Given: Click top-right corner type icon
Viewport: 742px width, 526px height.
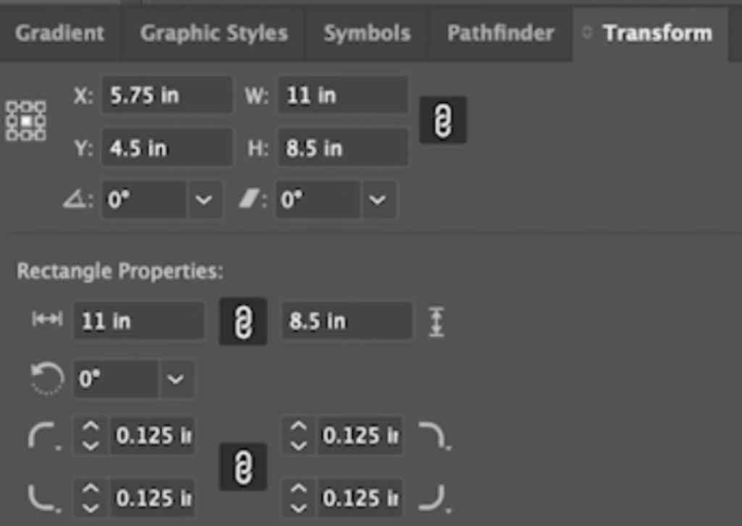Looking at the screenshot, I should 435,436.
